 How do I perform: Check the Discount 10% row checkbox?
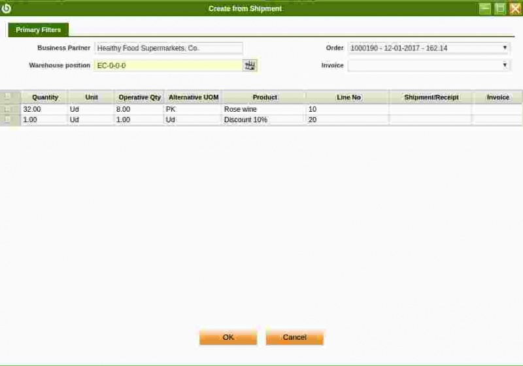point(8,120)
